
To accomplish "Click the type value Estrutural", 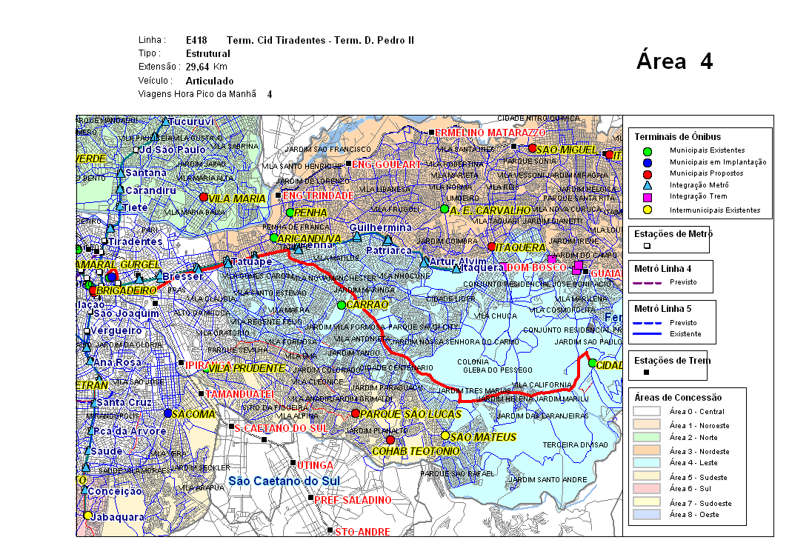I will pos(207,54).
